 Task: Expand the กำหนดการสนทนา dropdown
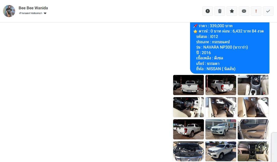click(x=33, y=13)
